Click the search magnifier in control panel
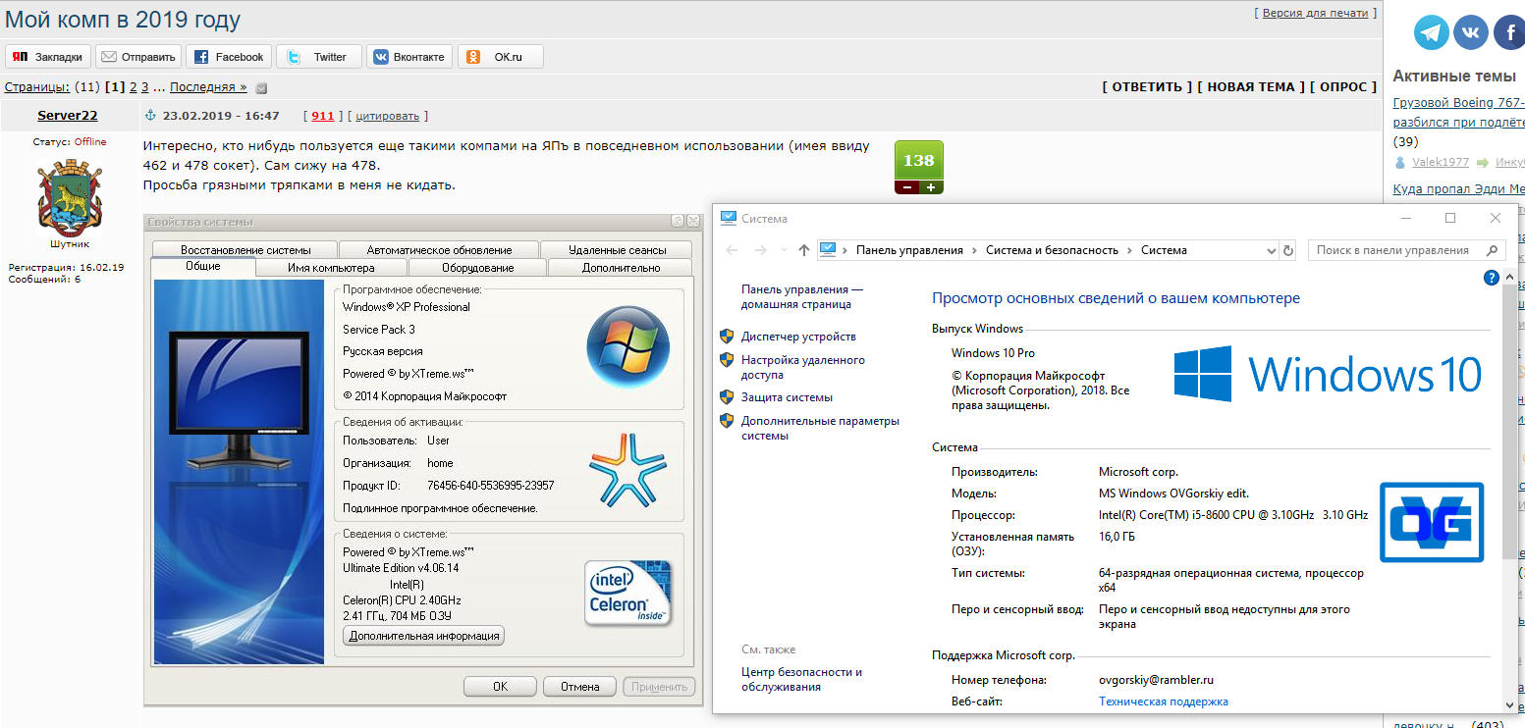 pos(1493,250)
